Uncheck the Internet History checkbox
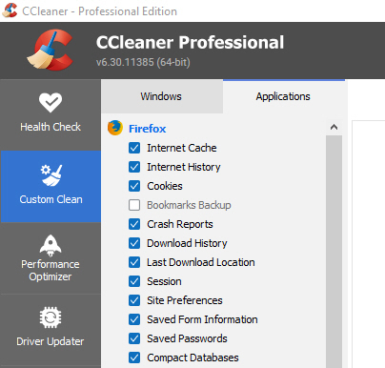 pyautogui.click(x=134, y=167)
